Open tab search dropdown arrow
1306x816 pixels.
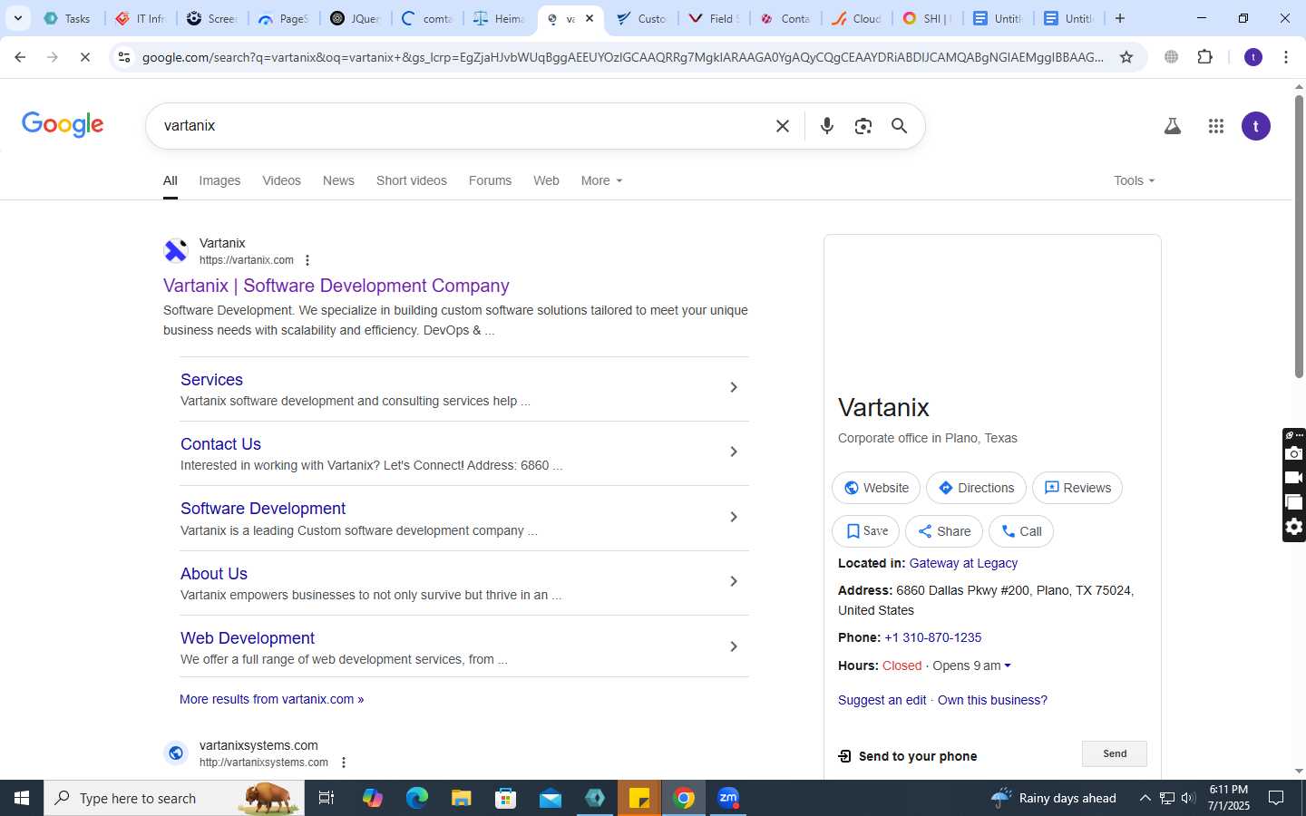pyautogui.click(x=17, y=18)
